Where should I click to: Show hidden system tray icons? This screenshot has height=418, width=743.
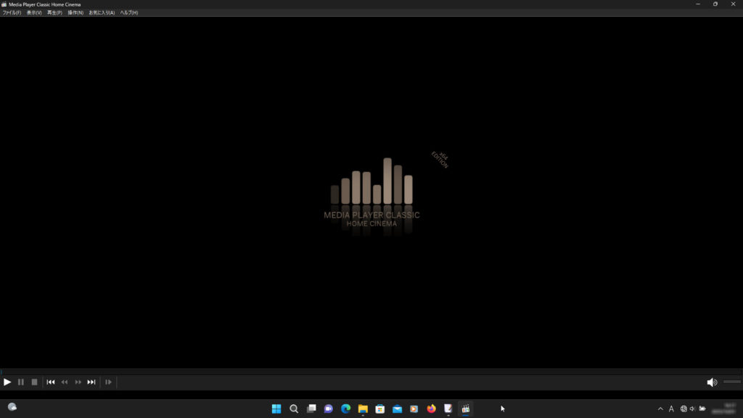tap(660, 409)
